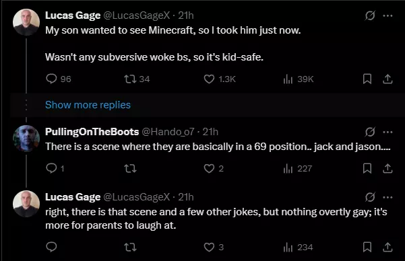Bookmark the first Lucas Gage tweet

[367, 79]
